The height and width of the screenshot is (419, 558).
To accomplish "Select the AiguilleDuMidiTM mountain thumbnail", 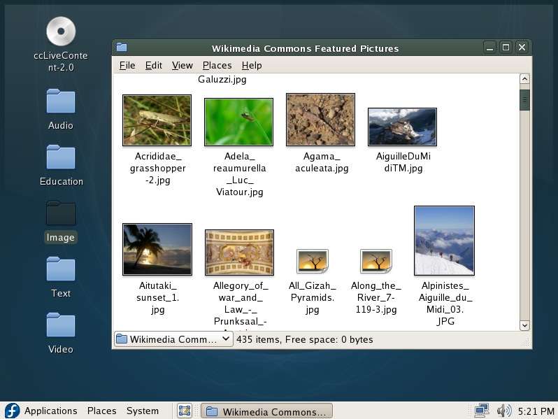I will tap(402, 127).
